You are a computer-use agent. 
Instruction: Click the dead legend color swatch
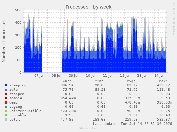coord(6,102)
